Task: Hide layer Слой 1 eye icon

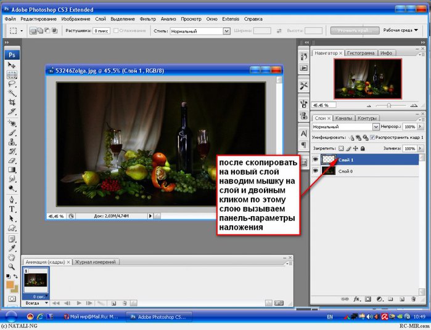Action: click(315, 159)
